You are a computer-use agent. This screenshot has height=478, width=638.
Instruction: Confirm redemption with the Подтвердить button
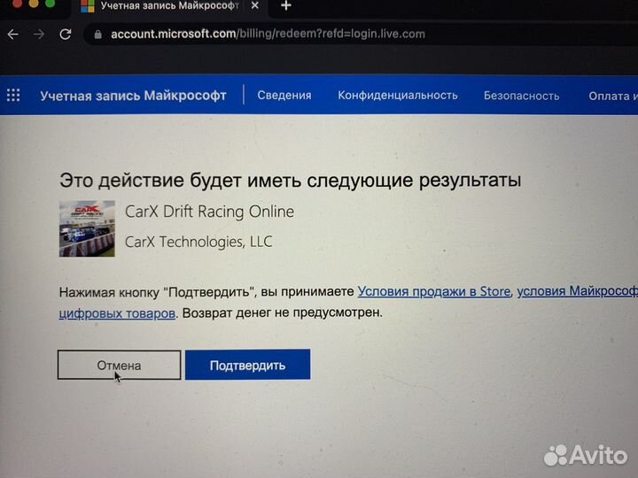(247, 365)
